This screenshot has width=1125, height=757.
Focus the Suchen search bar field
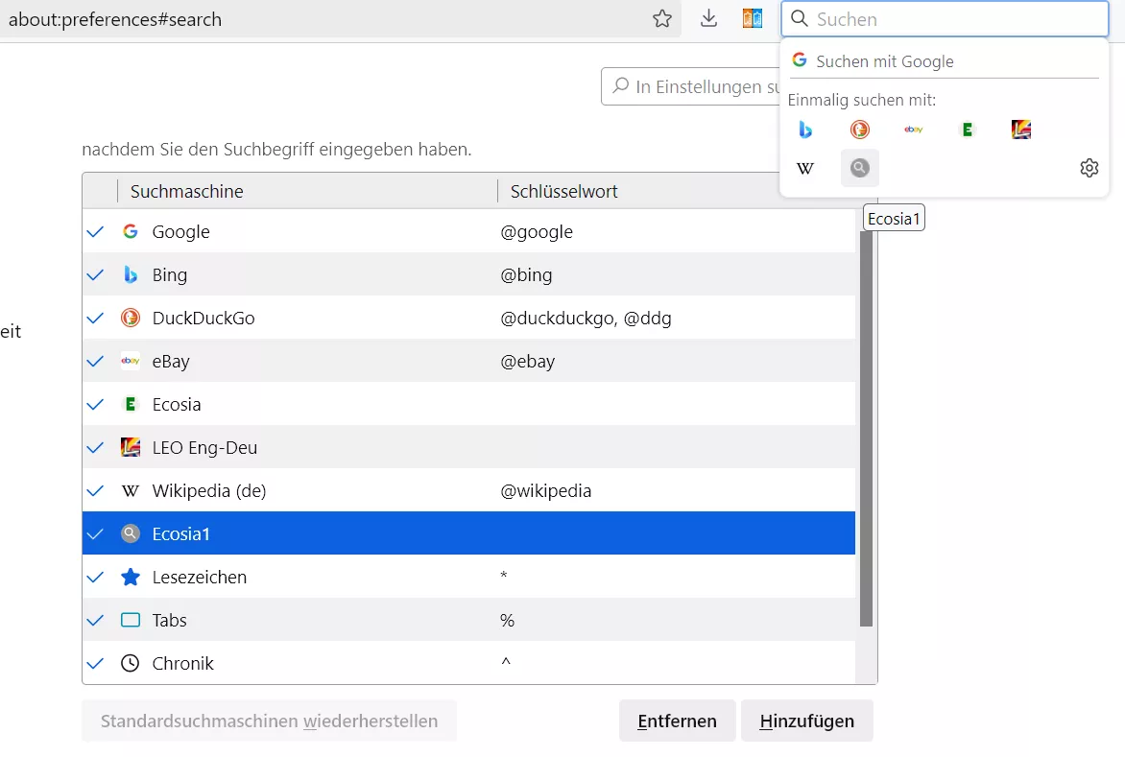click(945, 19)
